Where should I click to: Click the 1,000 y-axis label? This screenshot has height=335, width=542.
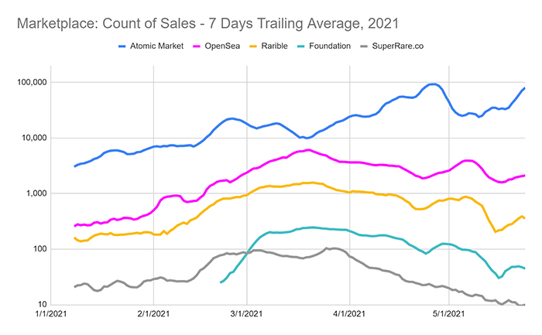point(36,193)
